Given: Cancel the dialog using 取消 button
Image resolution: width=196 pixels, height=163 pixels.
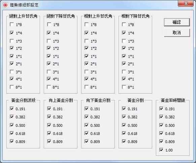Looking at the screenshot, I should pyautogui.click(x=177, y=32).
